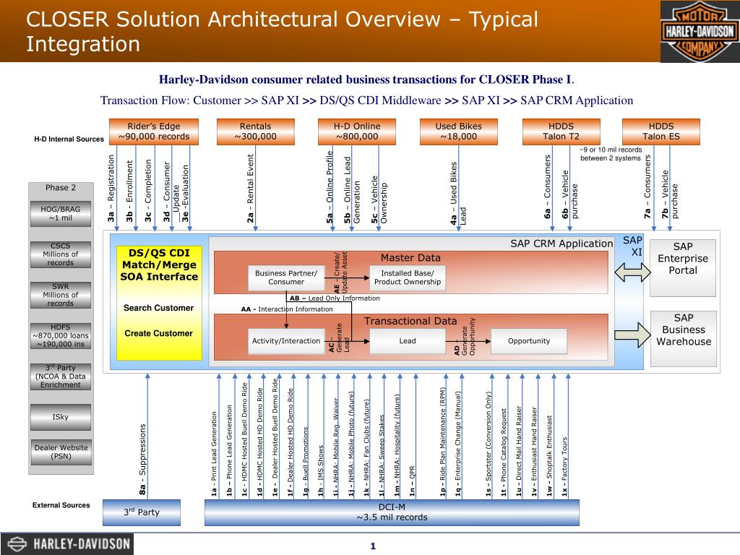The height and width of the screenshot is (555, 740).
Task: Click the 8a - Suppressions label
Action: click(142, 459)
